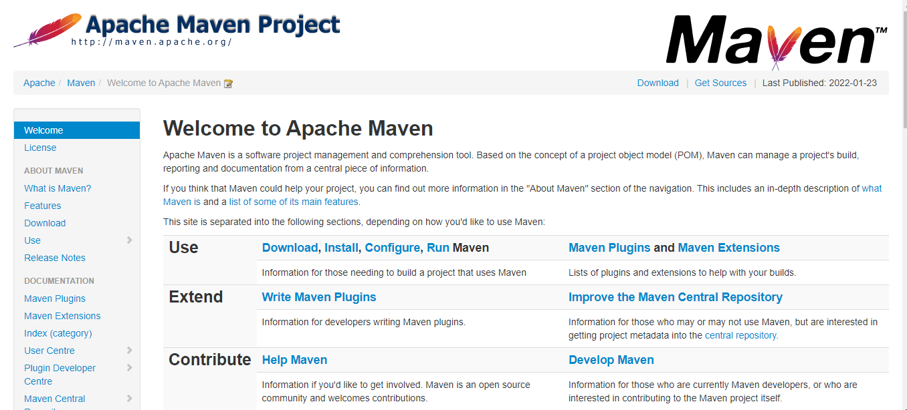The width and height of the screenshot is (907, 410).
Task: Click the 'DOCUMENTATION' sidebar header
Action: pyautogui.click(x=59, y=281)
